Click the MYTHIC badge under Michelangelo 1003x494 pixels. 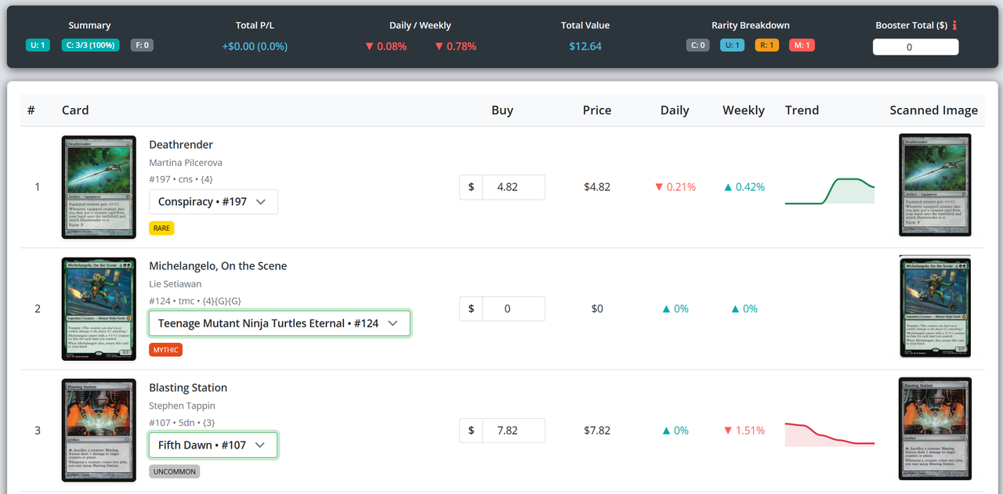pyautogui.click(x=165, y=350)
